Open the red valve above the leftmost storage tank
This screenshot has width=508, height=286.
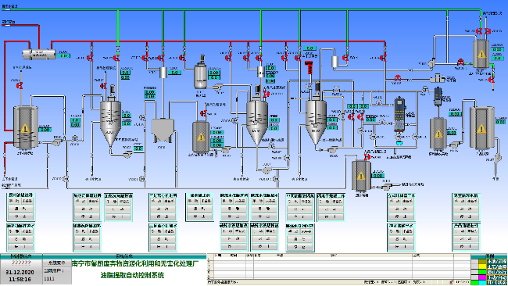[20, 86]
